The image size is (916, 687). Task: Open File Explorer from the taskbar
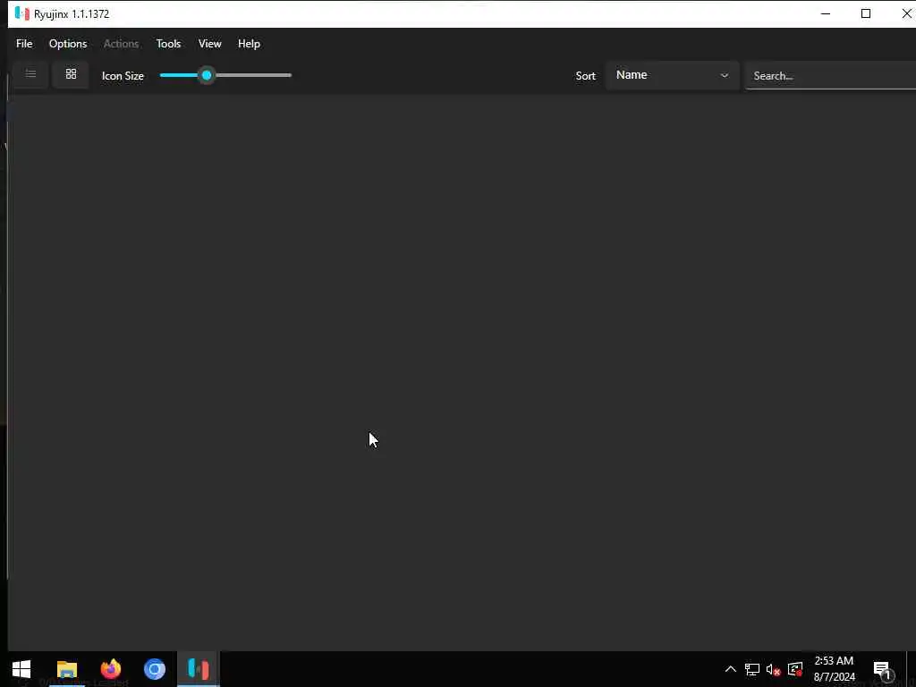pos(66,669)
